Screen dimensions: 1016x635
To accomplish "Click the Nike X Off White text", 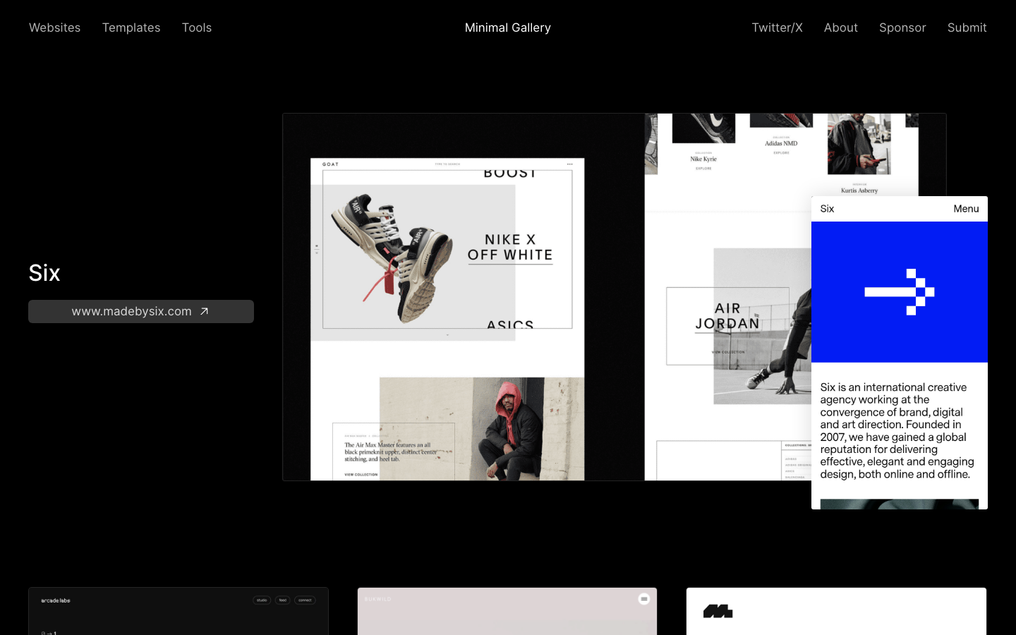I will [x=510, y=248].
